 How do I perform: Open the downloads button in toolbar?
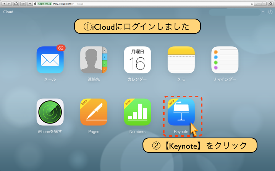point(270,4)
